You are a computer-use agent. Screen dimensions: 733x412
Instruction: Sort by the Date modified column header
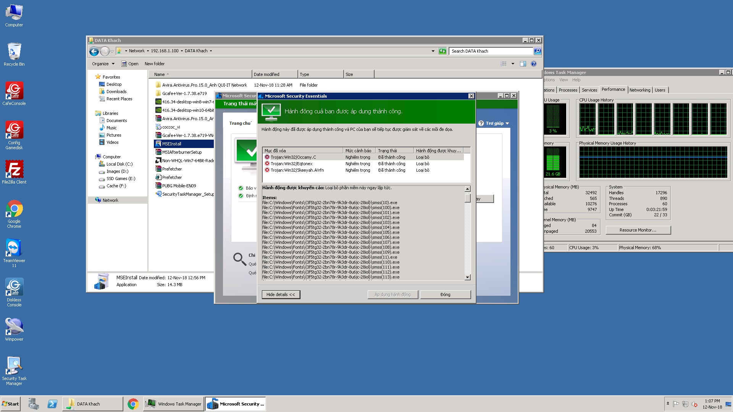point(275,74)
